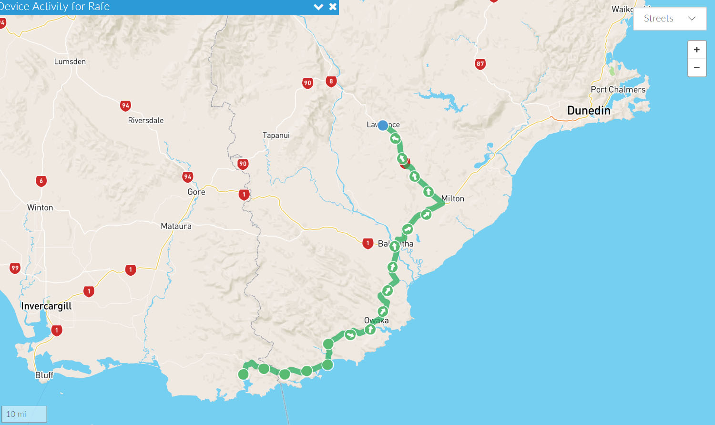The height and width of the screenshot is (425, 715).
Task: Close the Device Activity for Rafe panel
Action: pyautogui.click(x=333, y=7)
